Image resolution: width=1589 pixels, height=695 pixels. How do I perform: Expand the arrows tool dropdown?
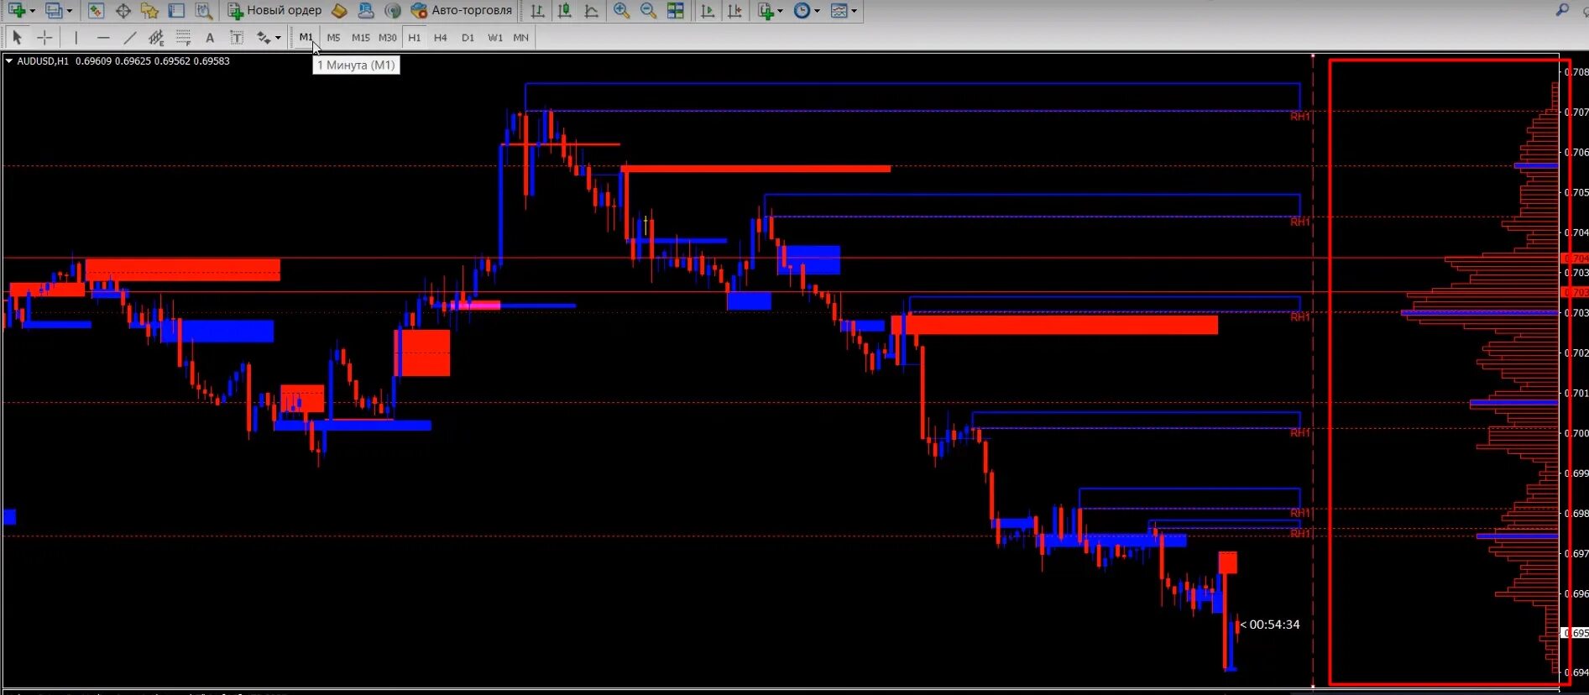tap(278, 38)
